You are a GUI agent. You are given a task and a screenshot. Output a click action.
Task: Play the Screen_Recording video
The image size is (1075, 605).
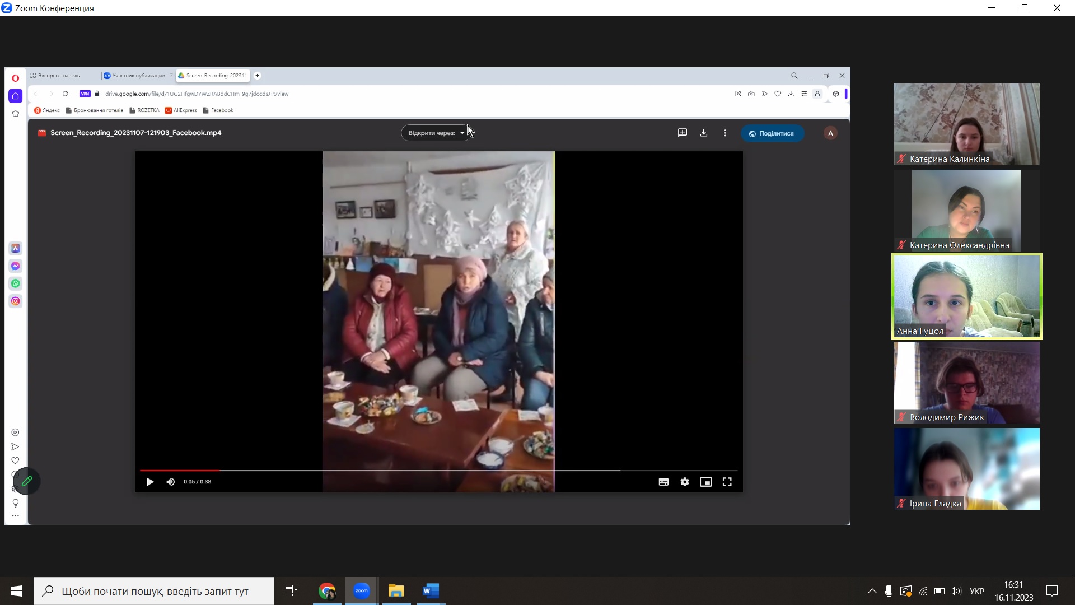coord(149,482)
